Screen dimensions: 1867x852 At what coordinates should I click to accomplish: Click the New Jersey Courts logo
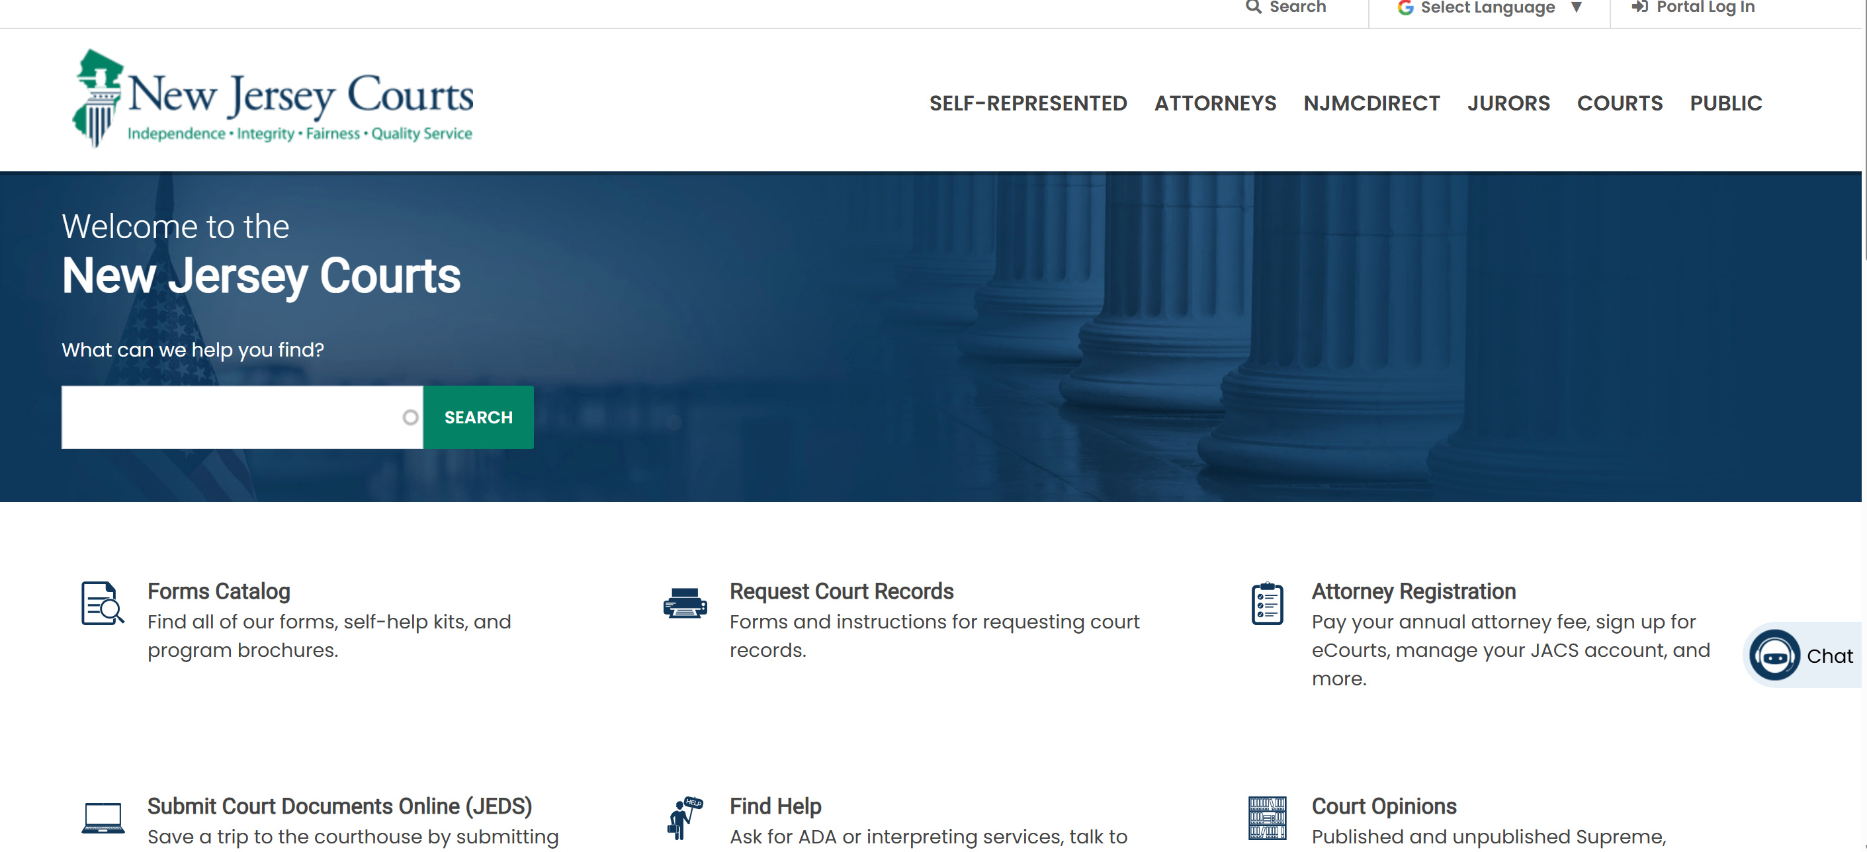(273, 98)
